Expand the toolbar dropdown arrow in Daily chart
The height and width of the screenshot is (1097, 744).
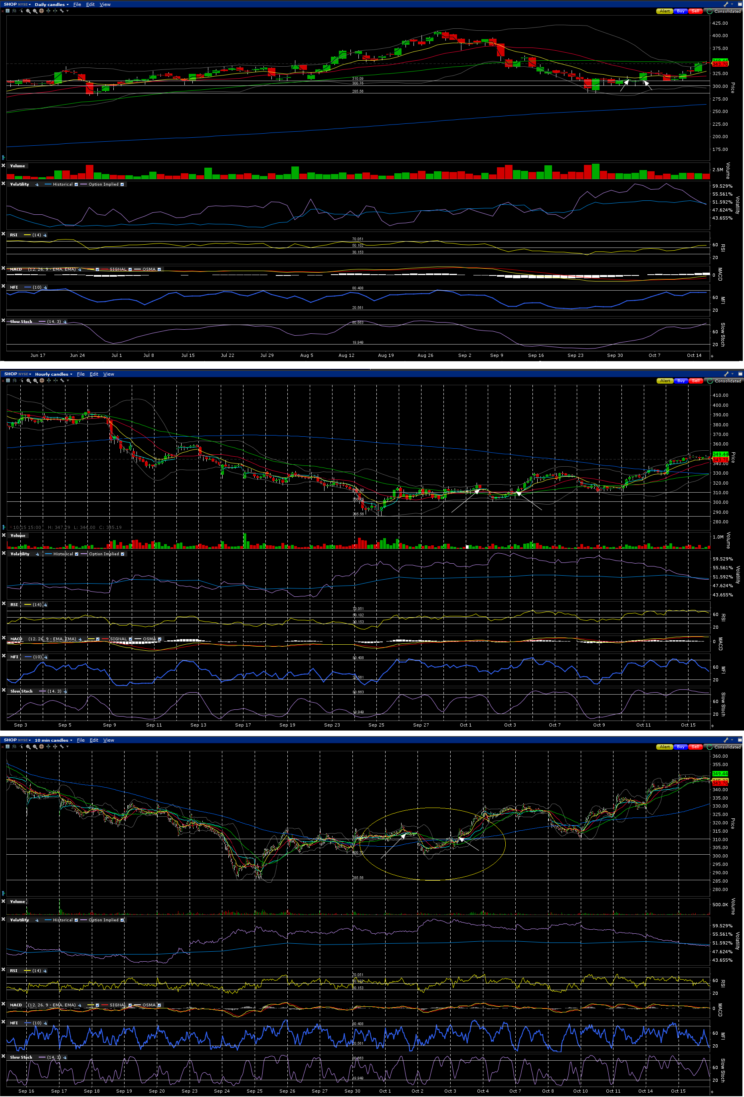pos(67,11)
